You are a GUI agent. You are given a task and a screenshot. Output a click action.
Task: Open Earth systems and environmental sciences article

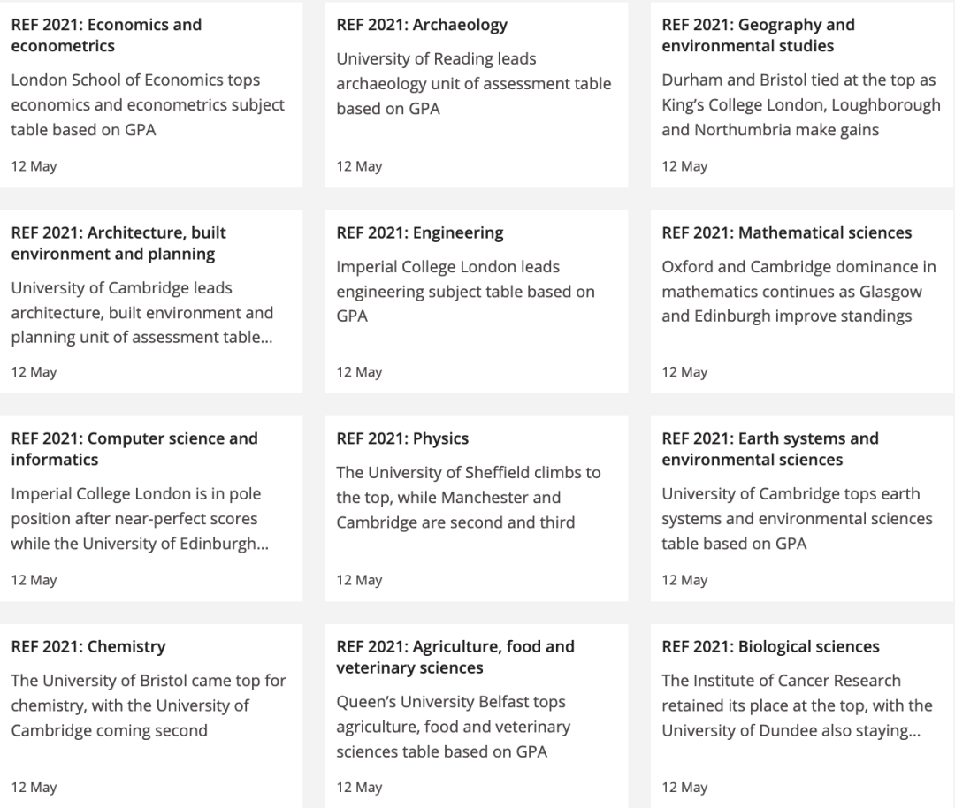pyautogui.click(x=770, y=449)
